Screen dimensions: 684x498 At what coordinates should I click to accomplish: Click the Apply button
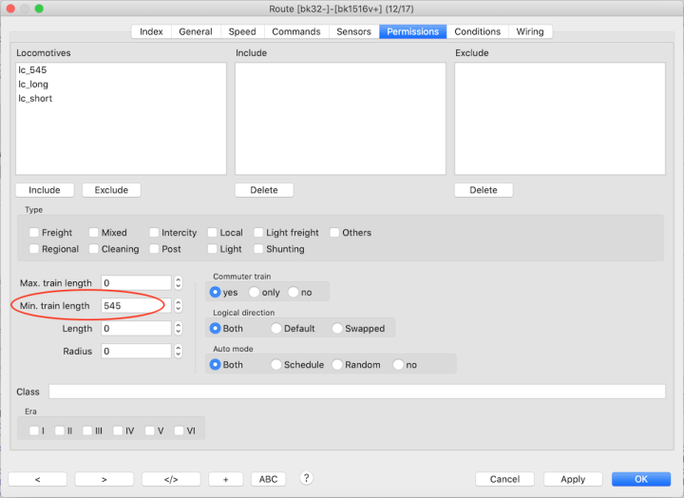(x=573, y=479)
